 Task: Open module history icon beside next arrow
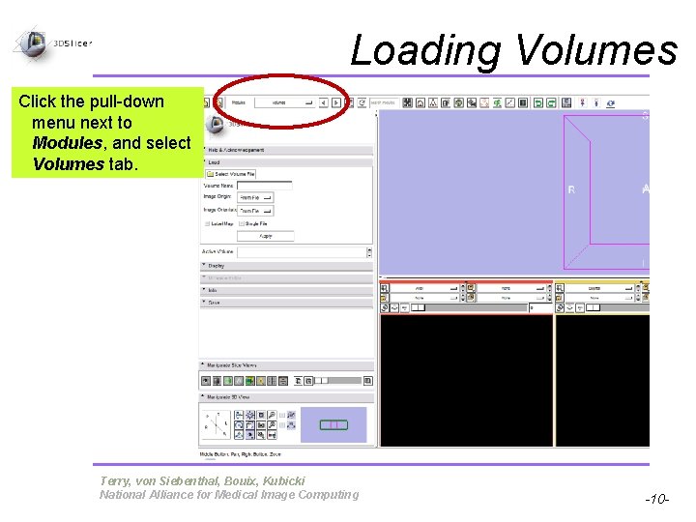(x=350, y=103)
